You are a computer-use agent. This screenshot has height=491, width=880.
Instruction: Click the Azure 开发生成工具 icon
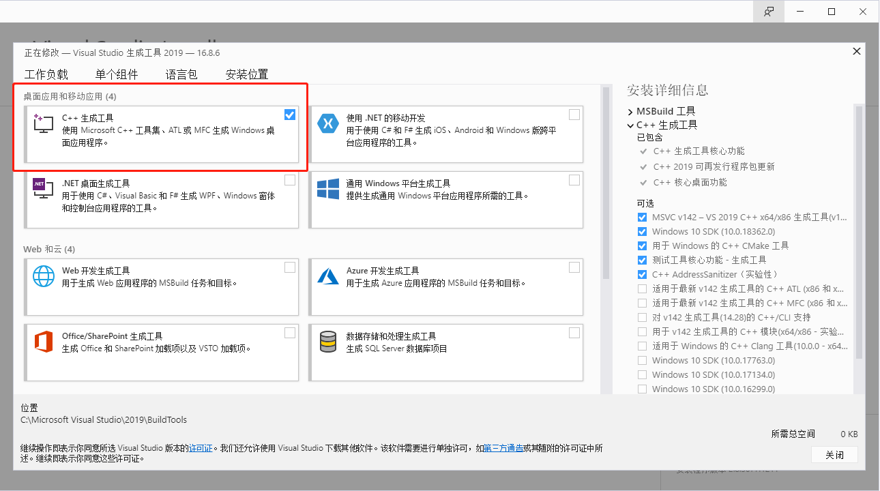pyautogui.click(x=328, y=276)
